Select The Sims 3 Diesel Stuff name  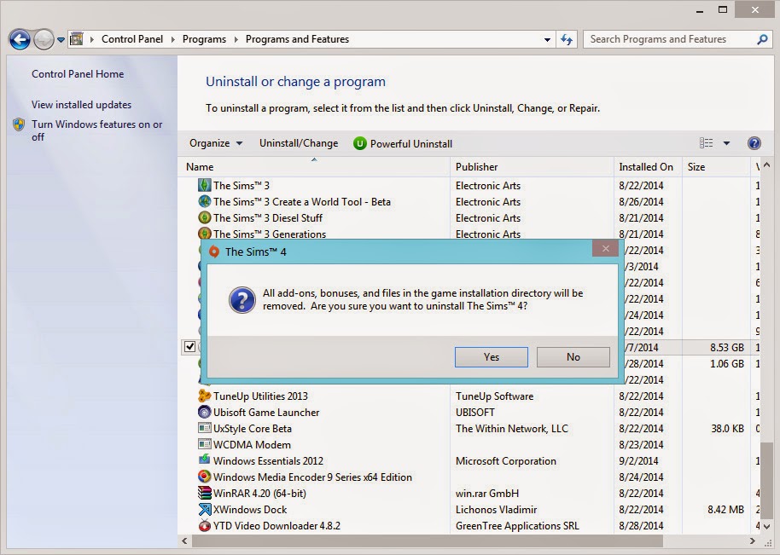pyautogui.click(x=268, y=217)
